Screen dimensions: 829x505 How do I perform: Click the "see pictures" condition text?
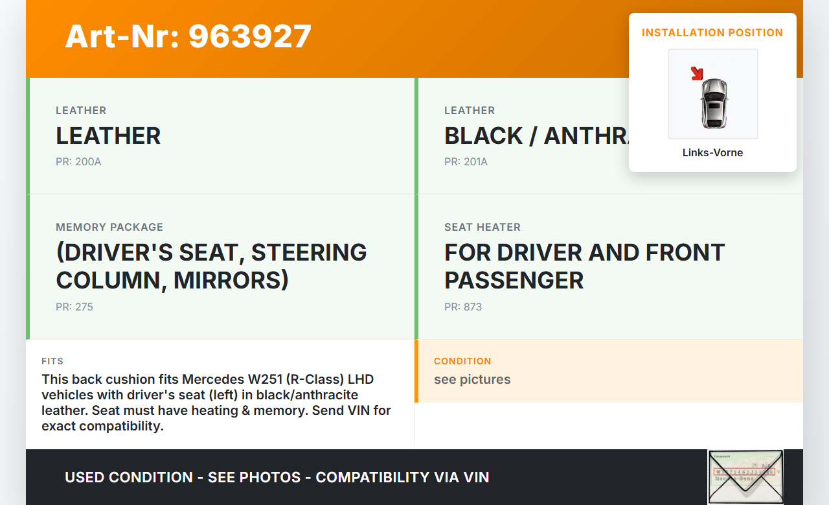[x=472, y=379]
